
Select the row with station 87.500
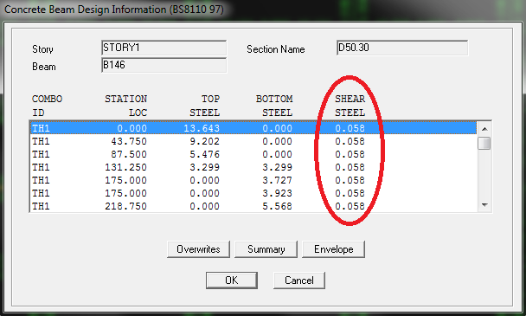[253, 154]
